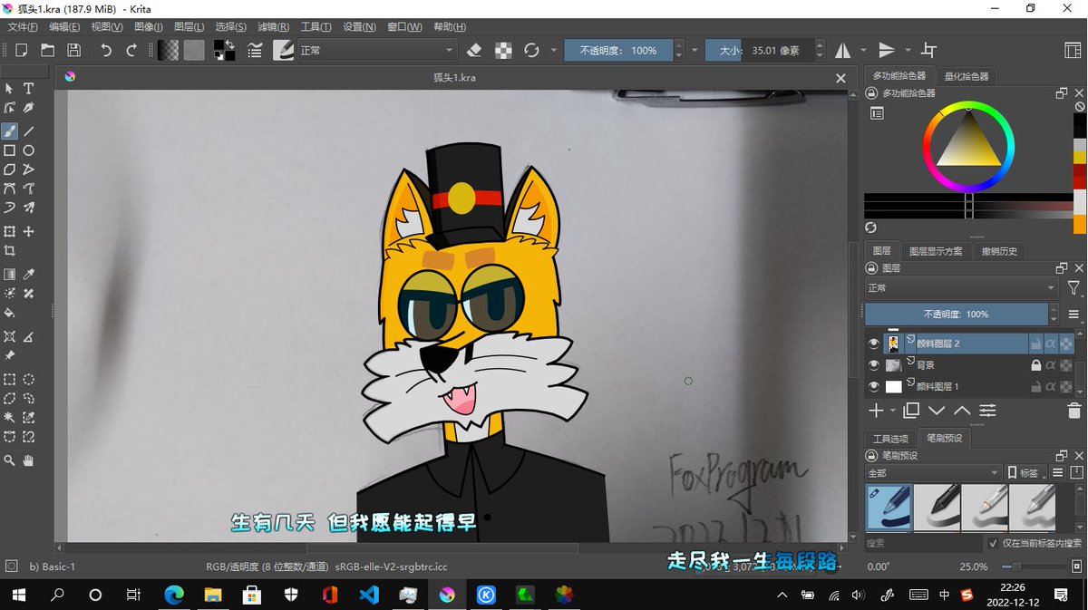Image resolution: width=1088 pixels, height=610 pixels.
Task: Open the 文件 menu
Action: tap(23, 26)
